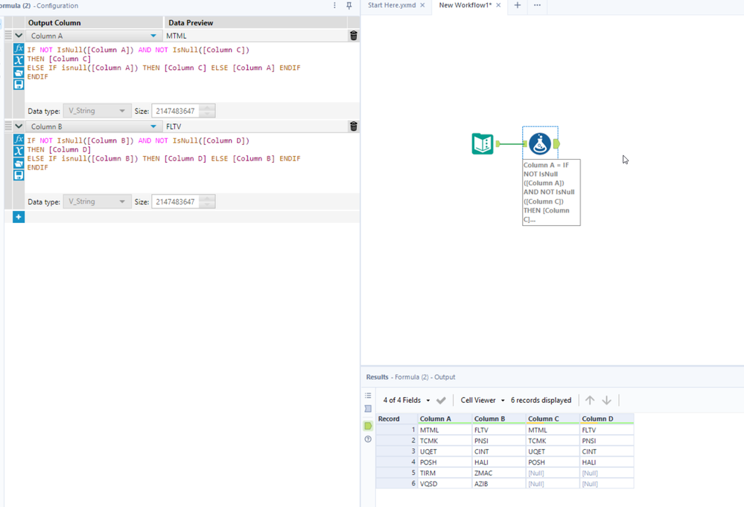This screenshot has height=507, width=744.
Task: Switch to New Workflow1* tab
Action: (465, 5)
